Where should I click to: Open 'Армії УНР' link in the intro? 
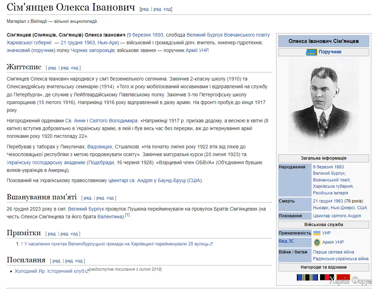coord(197,50)
